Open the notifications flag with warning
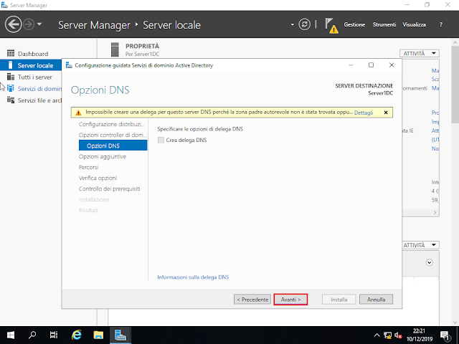Image resolution: width=459 pixels, height=344 pixels. point(331,25)
